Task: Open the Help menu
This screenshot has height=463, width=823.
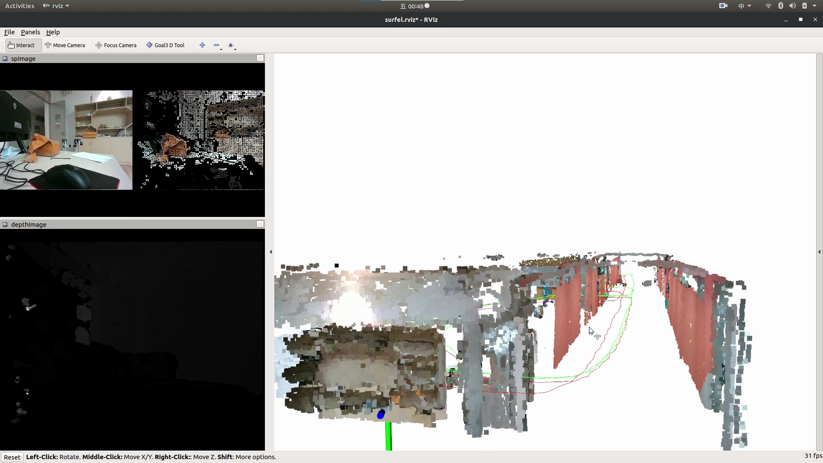Action: (x=52, y=32)
